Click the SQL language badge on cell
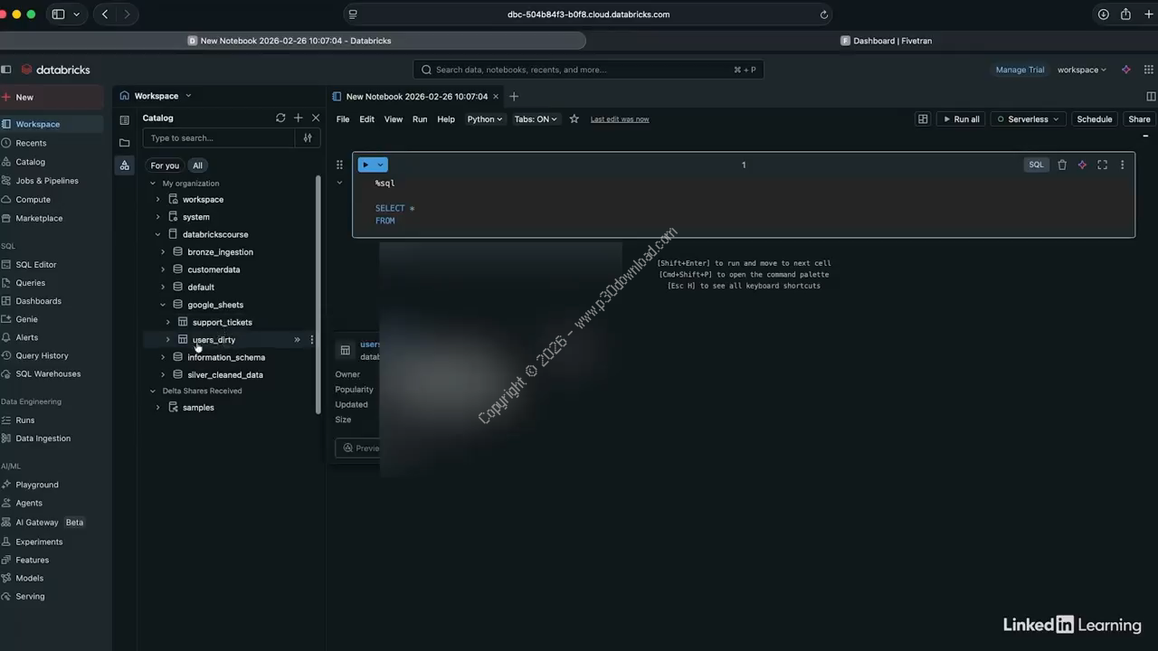Screen dimensions: 1158x651 click(1036, 165)
